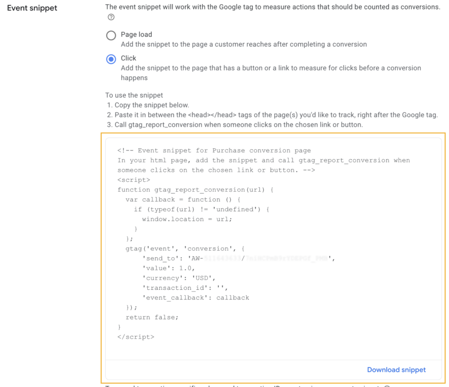This screenshot has height=387, width=449.
Task: Click the 'var callback = function ()' line
Action: (x=183, y=199)
